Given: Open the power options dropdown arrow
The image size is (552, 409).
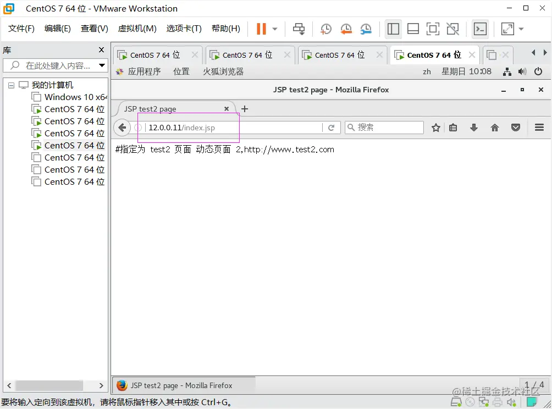Looking at the screenshot, I should point(275,29).
